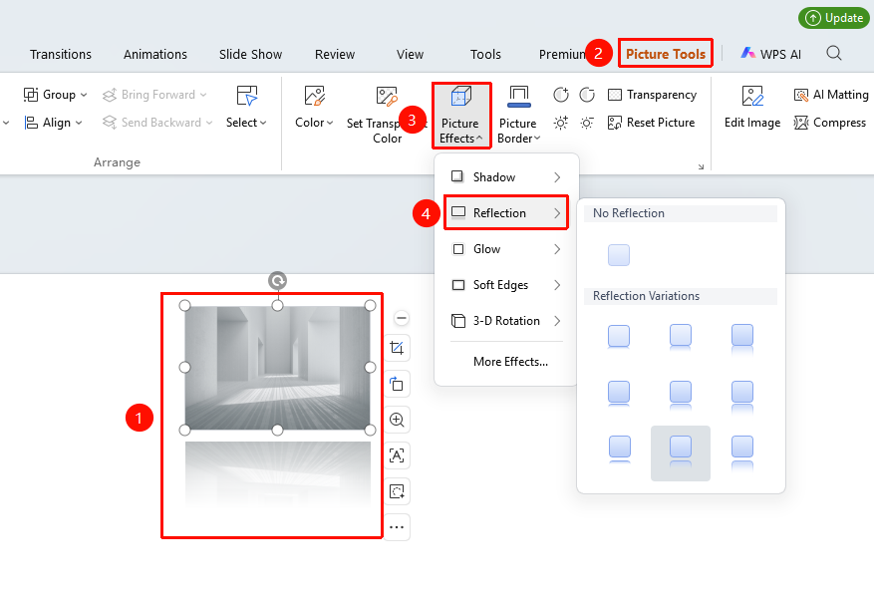874x600 pixels.
Task: Open the picture settings dialog launcher arrow
Action: pos(702,166)
